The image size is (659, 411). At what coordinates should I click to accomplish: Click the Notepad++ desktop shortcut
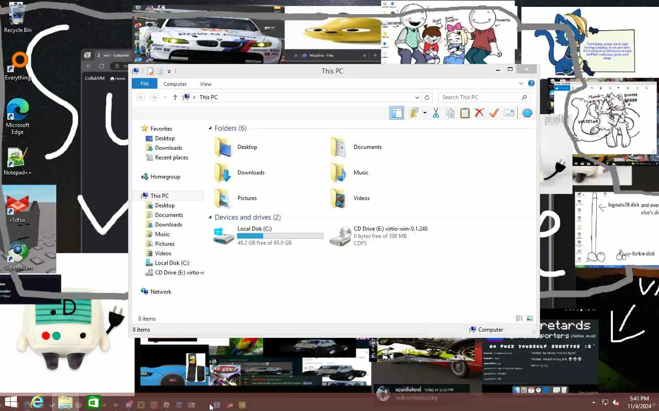tap(17, 161)
